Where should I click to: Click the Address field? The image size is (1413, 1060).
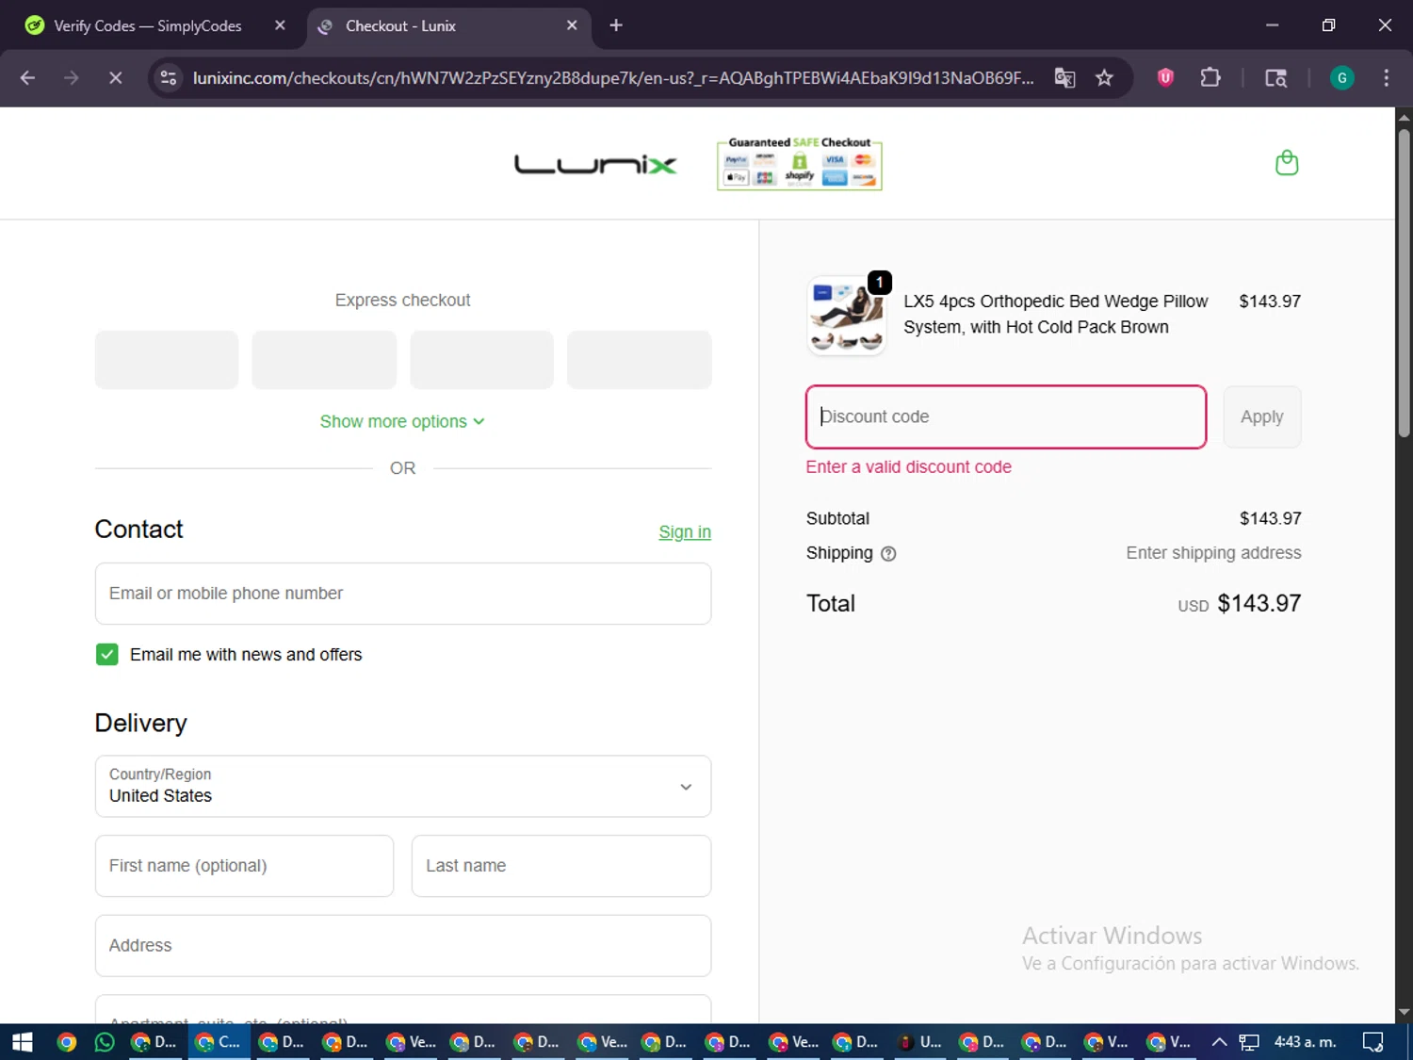(403, 946)
